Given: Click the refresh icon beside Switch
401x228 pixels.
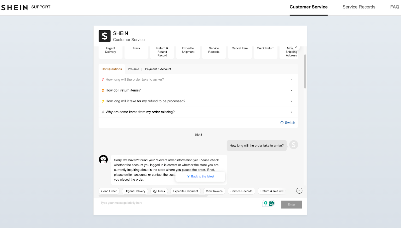Looking at the screenshot, I should (x=282, y=123).
